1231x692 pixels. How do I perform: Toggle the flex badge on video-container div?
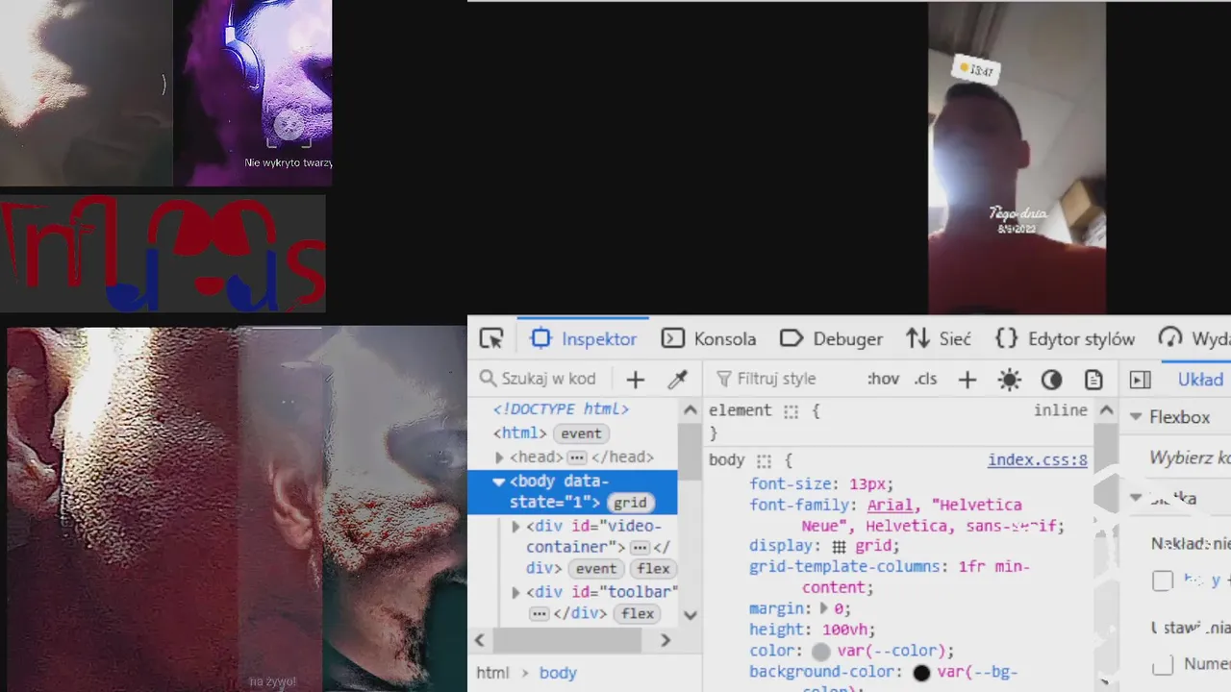tap(652, 568)
